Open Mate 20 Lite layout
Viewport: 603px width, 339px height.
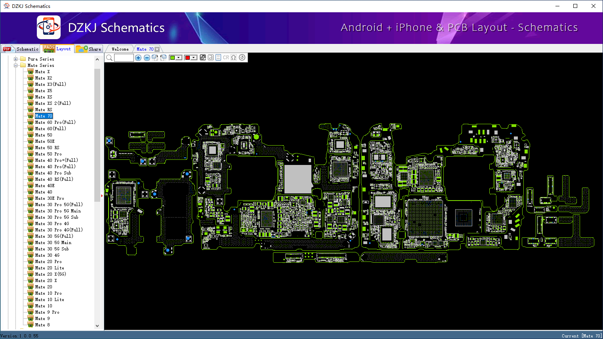pos(50,268)
